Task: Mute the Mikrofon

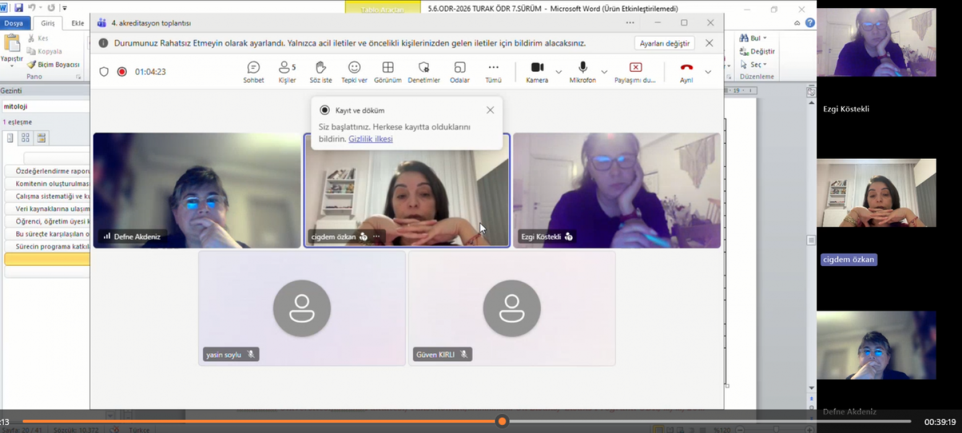Action: [x=583, y=71]
